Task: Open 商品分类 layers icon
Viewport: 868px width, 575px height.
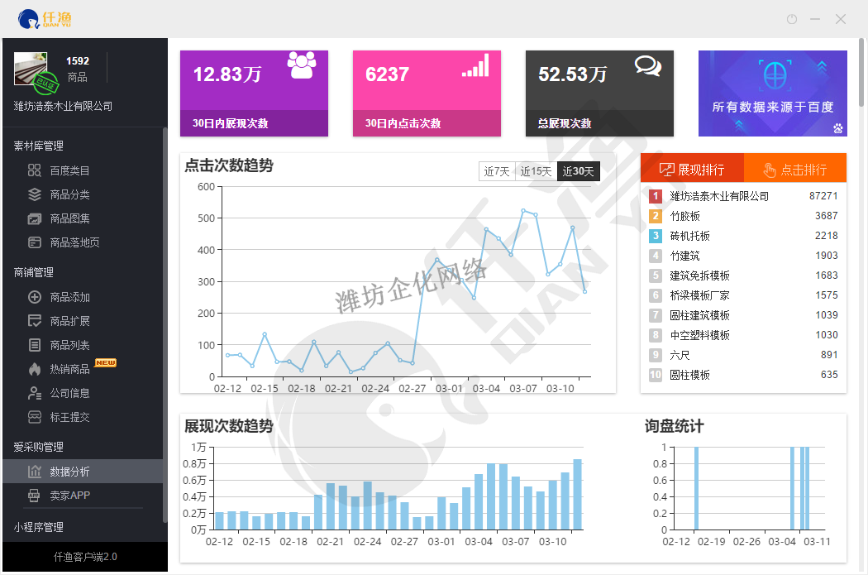Action: point(35,194)
